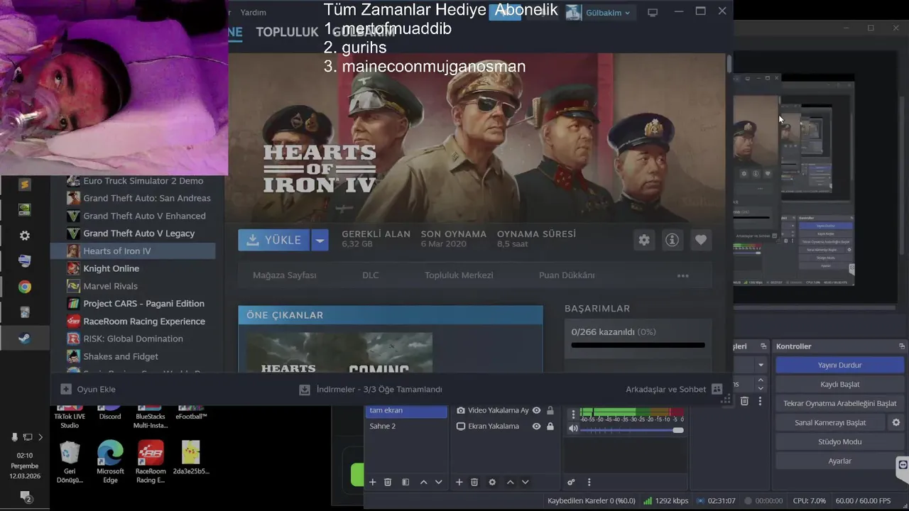The image size is (909, 511).
Task: Open the Steam Big Picture mode icon
Action: (653, 12)
